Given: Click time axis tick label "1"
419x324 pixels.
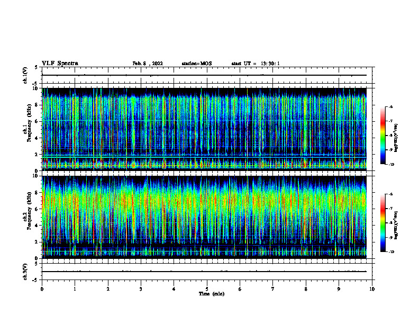Looking at the screenshot, I should tap(75, 289).
